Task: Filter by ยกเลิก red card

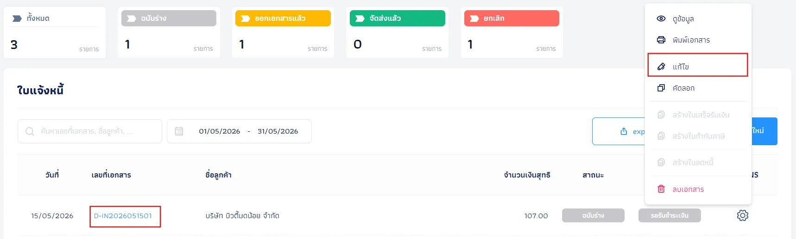Action: point(512,32)
